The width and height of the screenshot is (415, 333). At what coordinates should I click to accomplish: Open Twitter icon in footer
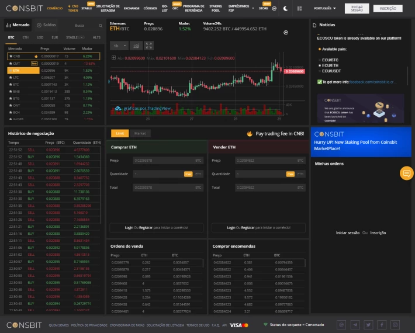368,325
